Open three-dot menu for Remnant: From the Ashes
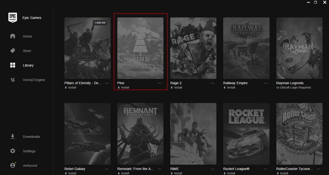 point(160,169)
